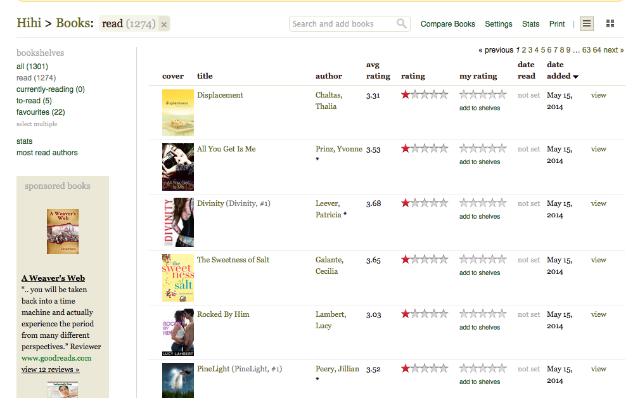This screenshot has width=640, height=398.
Task: Toggle date added sort order arrow
Action: 576,77
